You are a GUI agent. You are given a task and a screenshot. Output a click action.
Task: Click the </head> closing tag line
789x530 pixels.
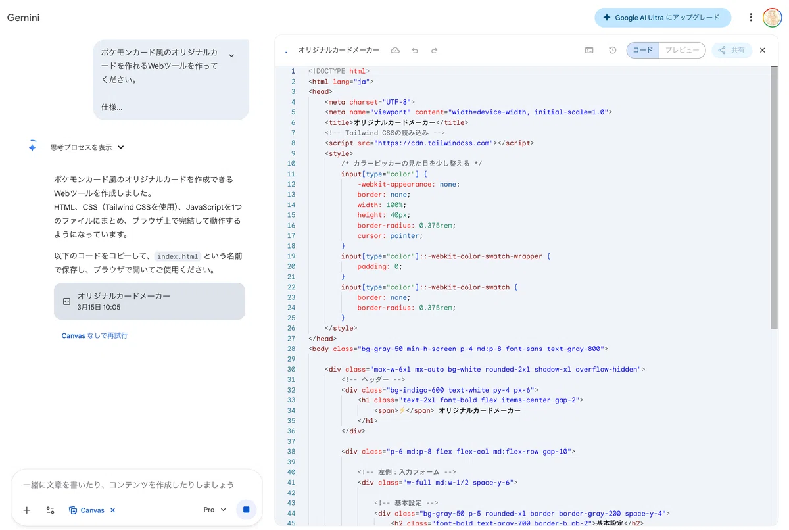pyautogui.click(x=323, y=338)
